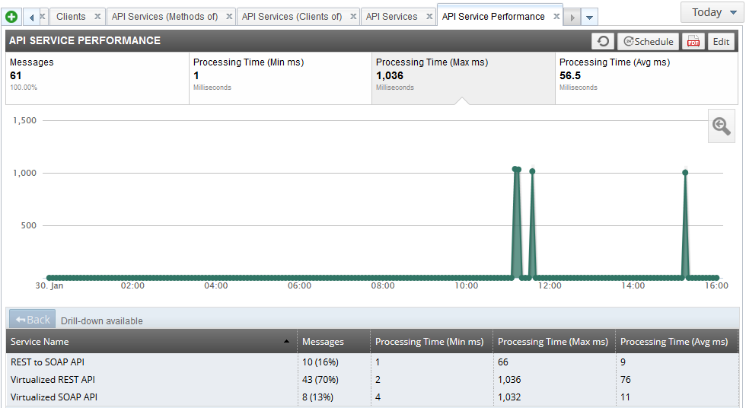Viewport: 746px width, 408px height.
Task: Drill down into Virtualized SOAP API row
Action: [372, 397]
